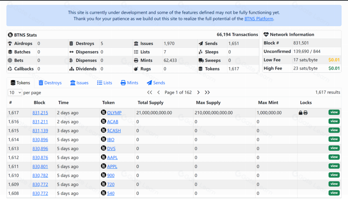Click the mint printer icon in OLYMP row
348x203 pixels.
(306, 113)
